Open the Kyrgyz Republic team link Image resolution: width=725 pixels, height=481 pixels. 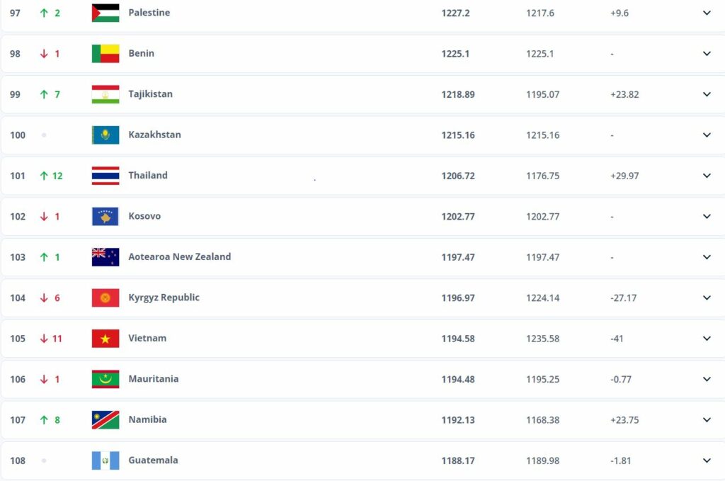pyautogui.click(x=164, y=298)
